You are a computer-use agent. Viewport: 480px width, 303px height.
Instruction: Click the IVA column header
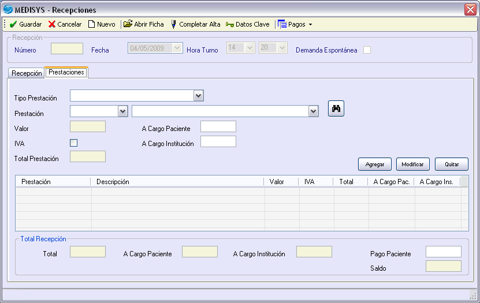(x=315, y=182)
